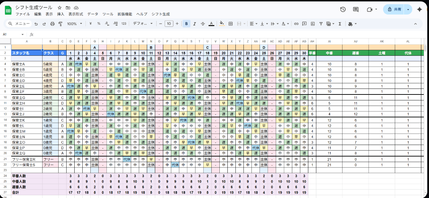Click the insert chart icon

312,24
